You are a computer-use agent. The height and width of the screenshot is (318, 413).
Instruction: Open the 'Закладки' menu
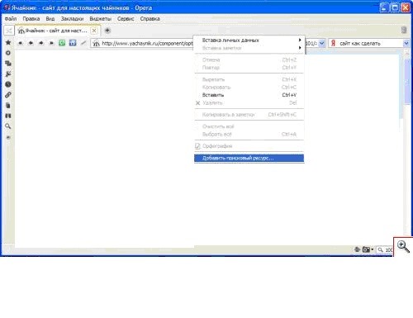[x=72, y=19]
